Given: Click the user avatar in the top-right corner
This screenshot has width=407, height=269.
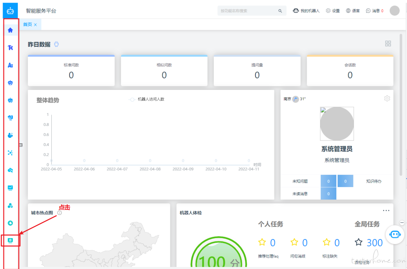Looking at the screenshot, I should [x=394, y=11].
